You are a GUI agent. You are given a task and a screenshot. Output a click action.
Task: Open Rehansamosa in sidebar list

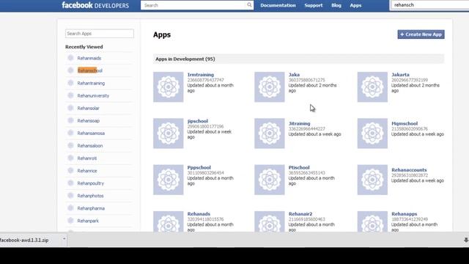(x=91, y=133)
